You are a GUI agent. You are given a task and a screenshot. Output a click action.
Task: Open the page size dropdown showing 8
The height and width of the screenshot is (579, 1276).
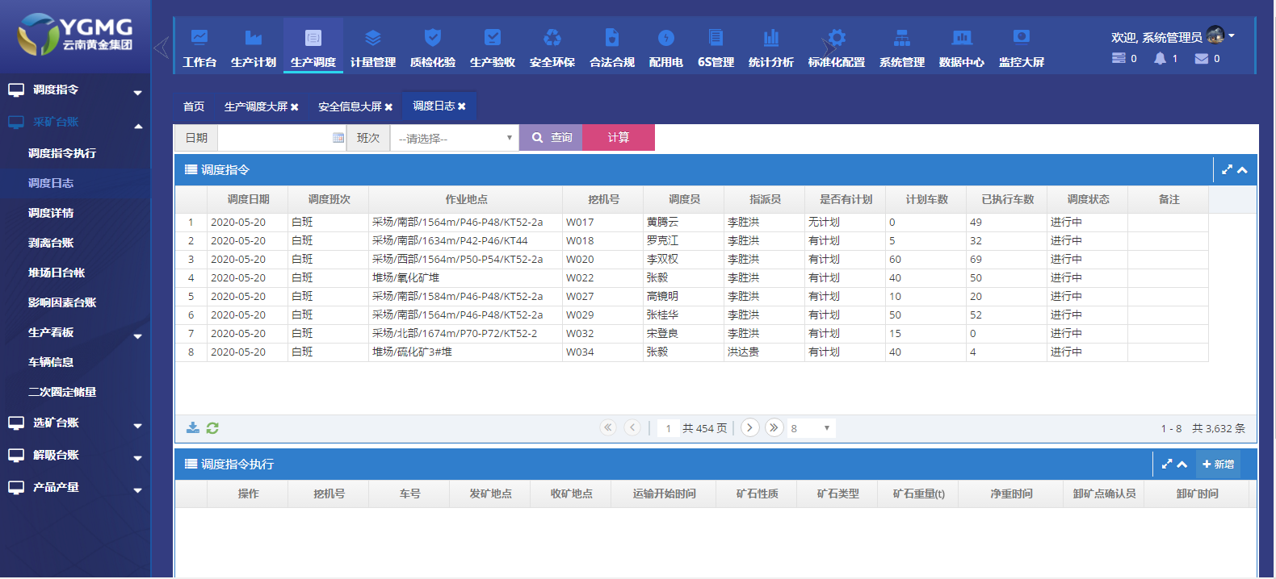click(x=810, y=428)
